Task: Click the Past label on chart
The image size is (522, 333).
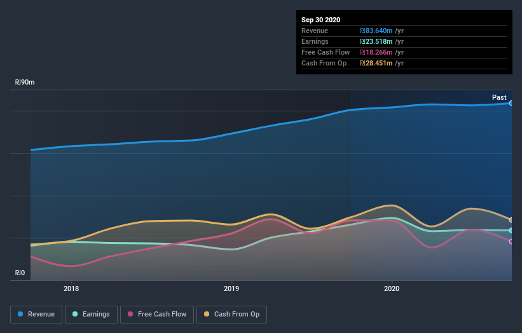Action: (x=499, y=97)
